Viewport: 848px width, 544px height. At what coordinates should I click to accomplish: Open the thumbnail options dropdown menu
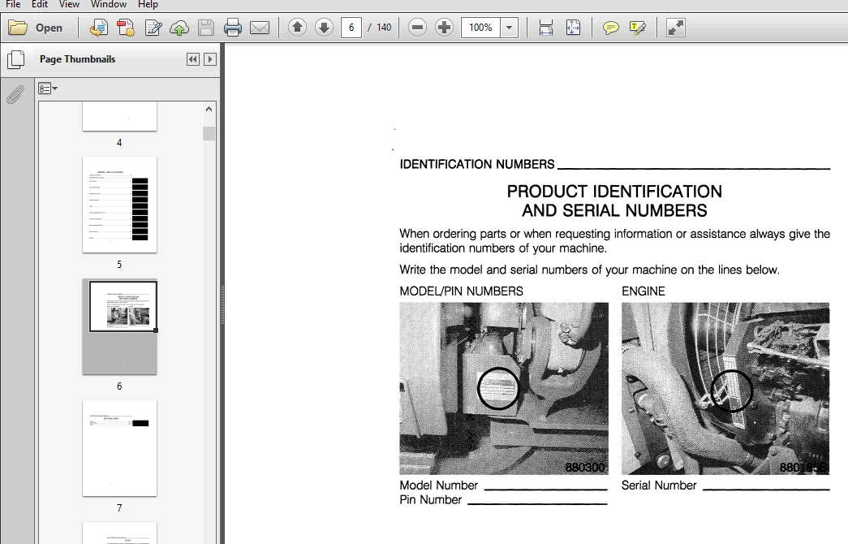pyautogui.click(x=48, y=89)
